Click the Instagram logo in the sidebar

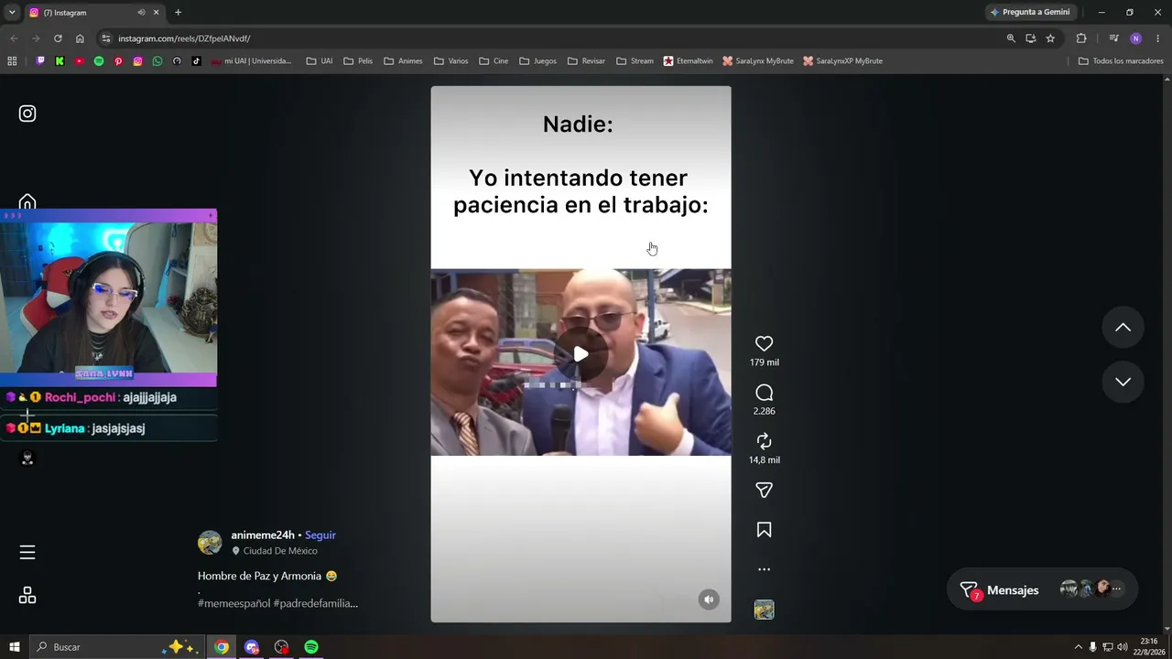tap(27, 113)
